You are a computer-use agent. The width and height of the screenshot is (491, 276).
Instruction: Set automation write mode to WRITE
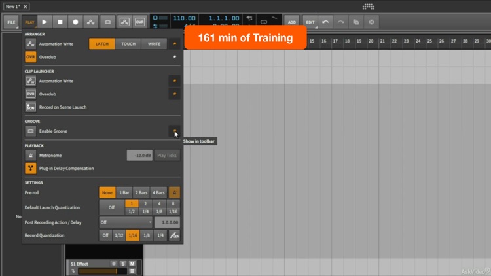(x=154, y=44)
